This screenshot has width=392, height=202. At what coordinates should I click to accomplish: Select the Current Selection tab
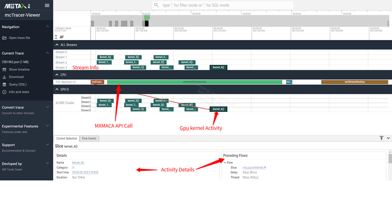pos(67,138)
